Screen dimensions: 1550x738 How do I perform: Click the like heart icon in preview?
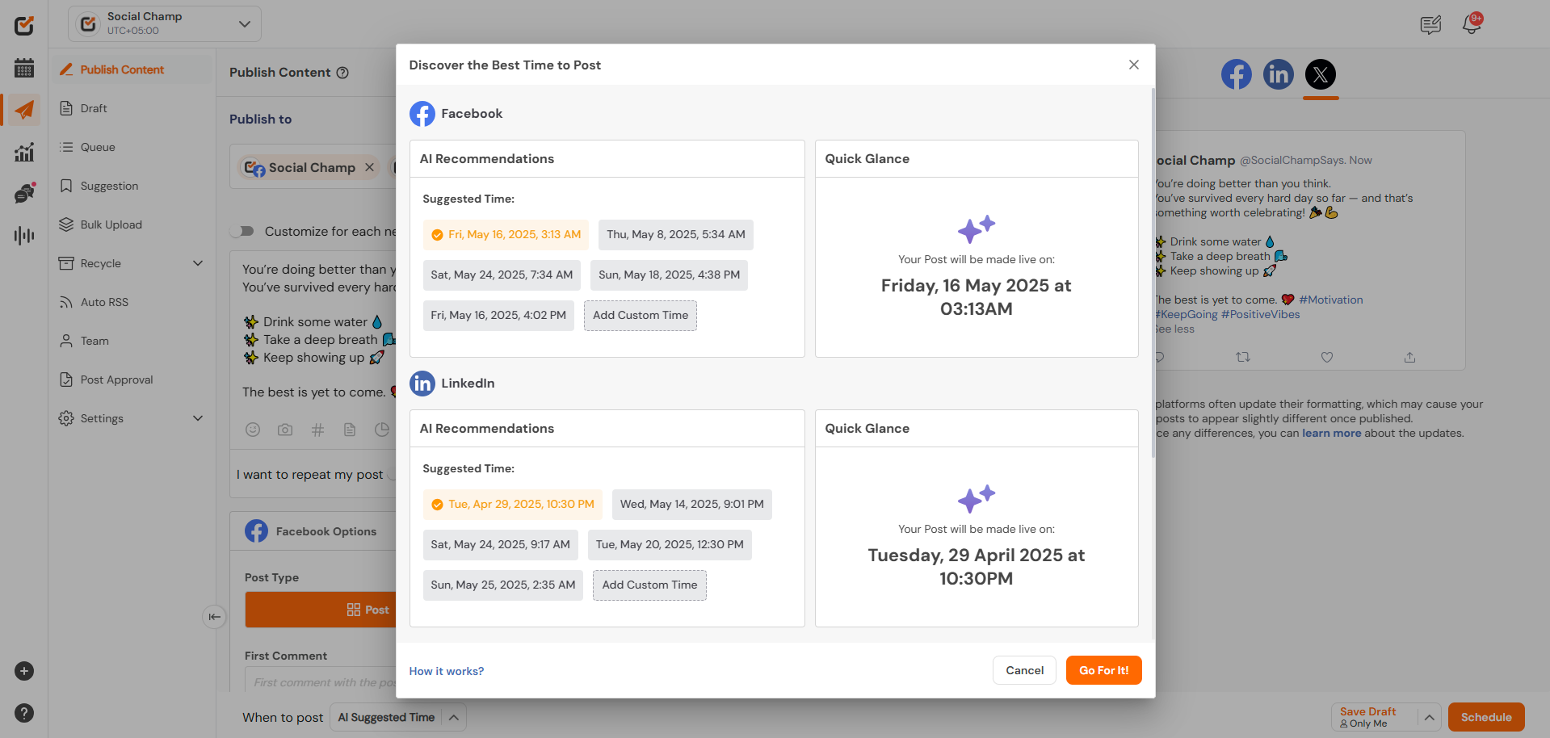(1326, 357)
